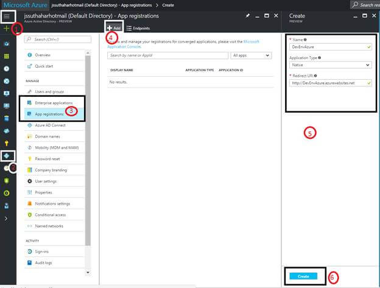Click the Redirect URI input field
380x288 pixels.
(330, 83)
